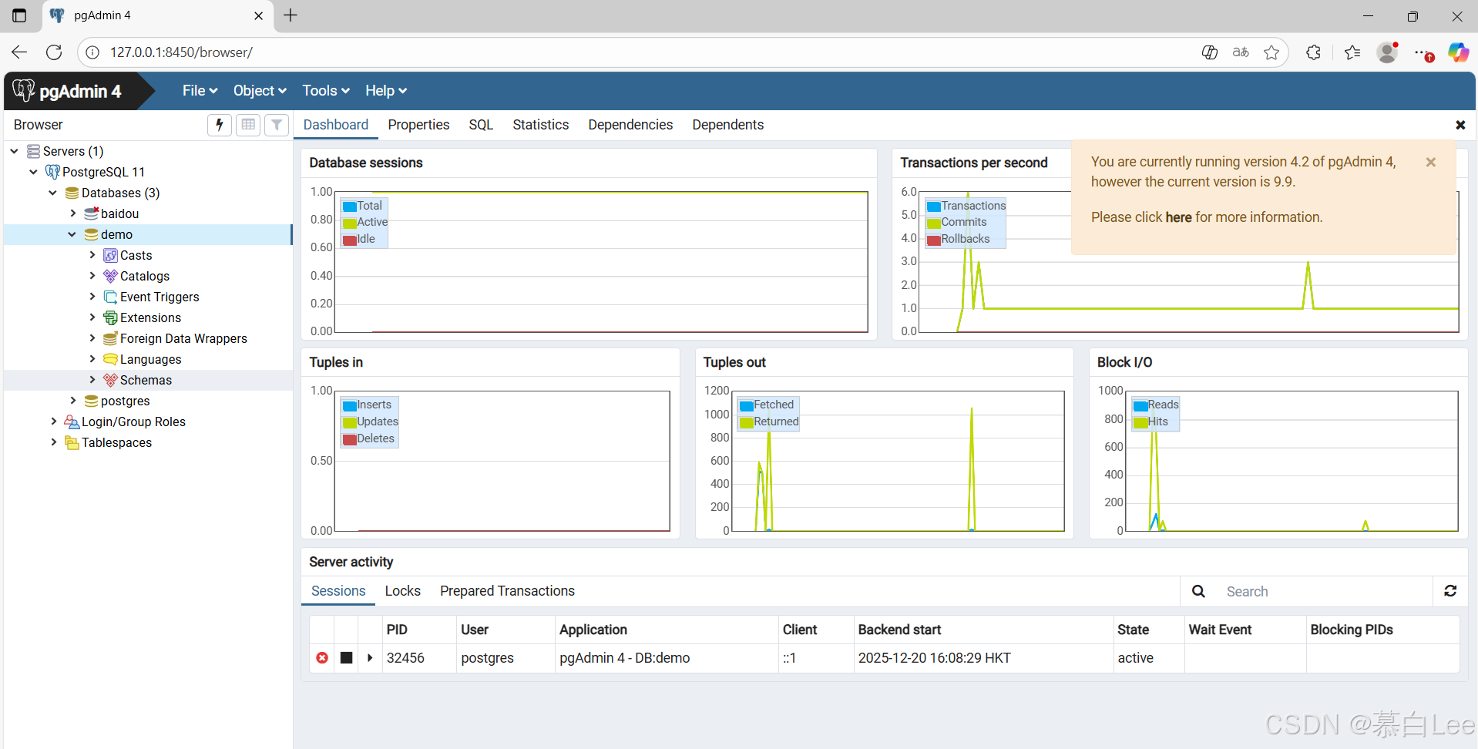Switch to the SQL tab
The image size is (1478, 749).
pyautogui.click(x=481, y=125)
